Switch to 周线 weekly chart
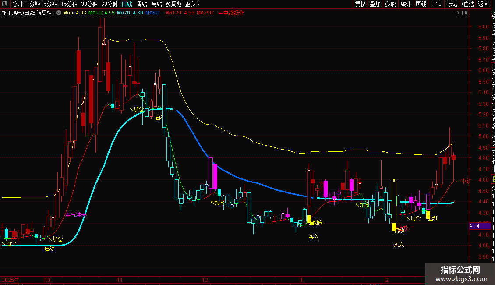 tap(142, 4)
